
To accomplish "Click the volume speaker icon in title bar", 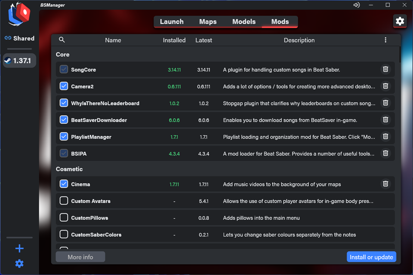I will point(356,5).
